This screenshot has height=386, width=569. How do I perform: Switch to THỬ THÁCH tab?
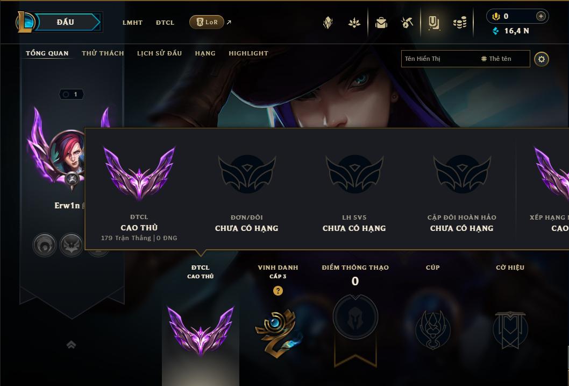103,53
